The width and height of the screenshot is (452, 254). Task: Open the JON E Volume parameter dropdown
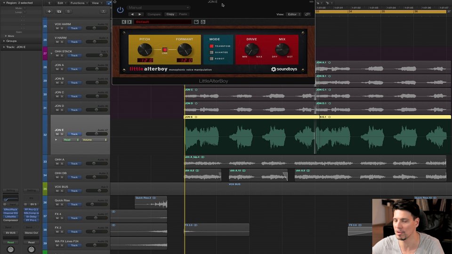point(95,140)
